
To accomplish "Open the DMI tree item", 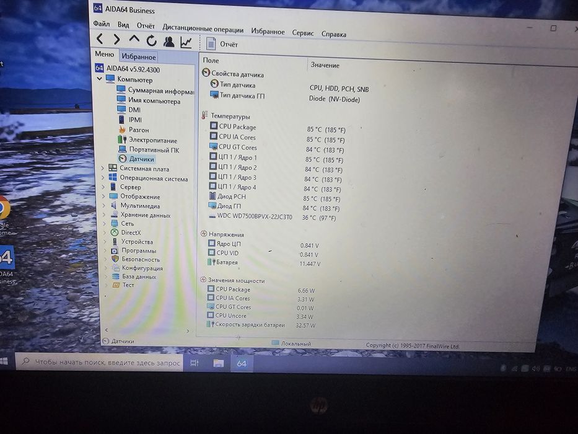I will tap(129, 110).
